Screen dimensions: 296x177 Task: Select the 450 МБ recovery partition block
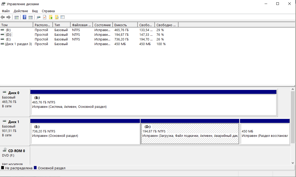coord(264,134)
